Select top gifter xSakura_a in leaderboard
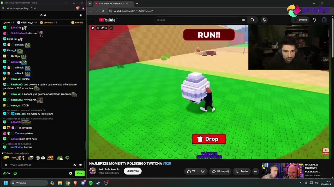The image size is (334, 187). tap(27, 23)
